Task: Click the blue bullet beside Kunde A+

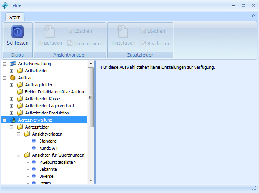Action: tap(34, 148)
